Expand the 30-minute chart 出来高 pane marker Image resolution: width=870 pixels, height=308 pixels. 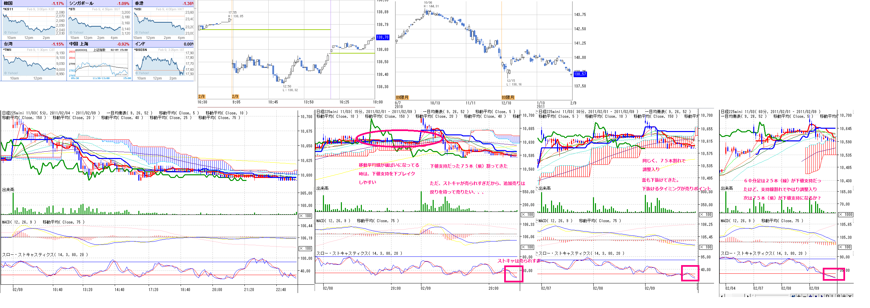click(537, 188)
